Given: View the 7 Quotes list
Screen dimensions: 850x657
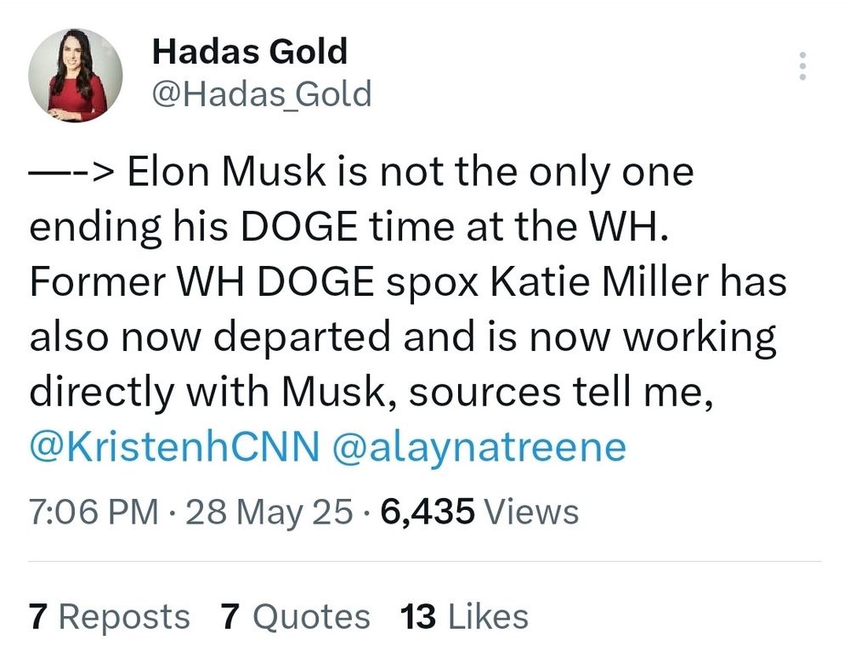Looking at the screenshot, I should click(296, 617).
